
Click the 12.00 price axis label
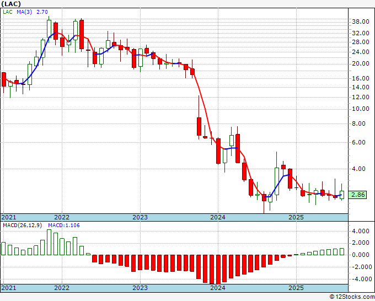[361, 97]
